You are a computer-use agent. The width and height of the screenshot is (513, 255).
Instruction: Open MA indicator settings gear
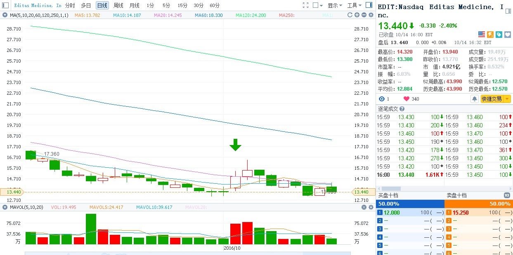[371, 15]
